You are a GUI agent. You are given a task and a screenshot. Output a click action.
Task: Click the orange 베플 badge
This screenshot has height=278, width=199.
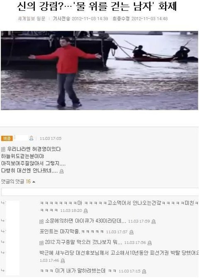pyautogui.click(x=7, y=138)
